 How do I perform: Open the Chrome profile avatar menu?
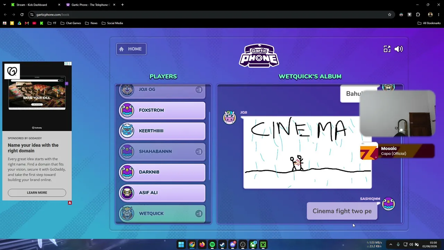[x=430, y=15]
